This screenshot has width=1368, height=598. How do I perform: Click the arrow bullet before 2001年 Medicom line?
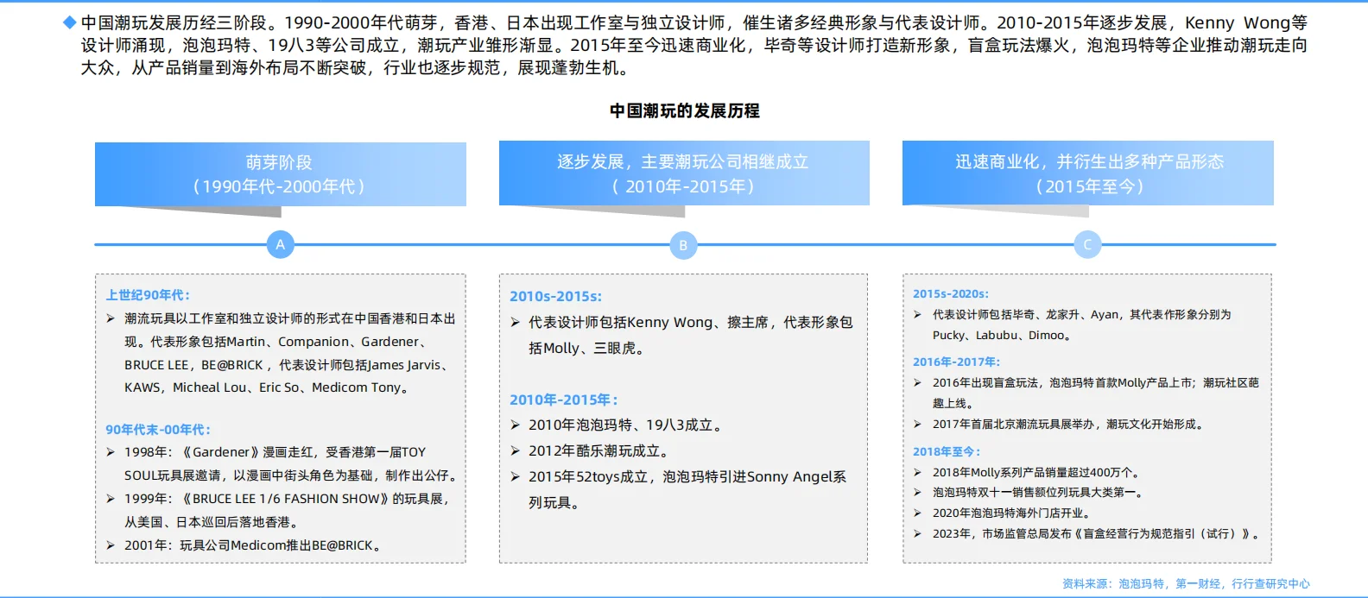click(111, 545)
